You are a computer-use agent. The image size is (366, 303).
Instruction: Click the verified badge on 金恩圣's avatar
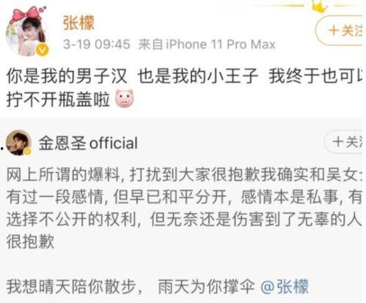(x=28, y=151)
